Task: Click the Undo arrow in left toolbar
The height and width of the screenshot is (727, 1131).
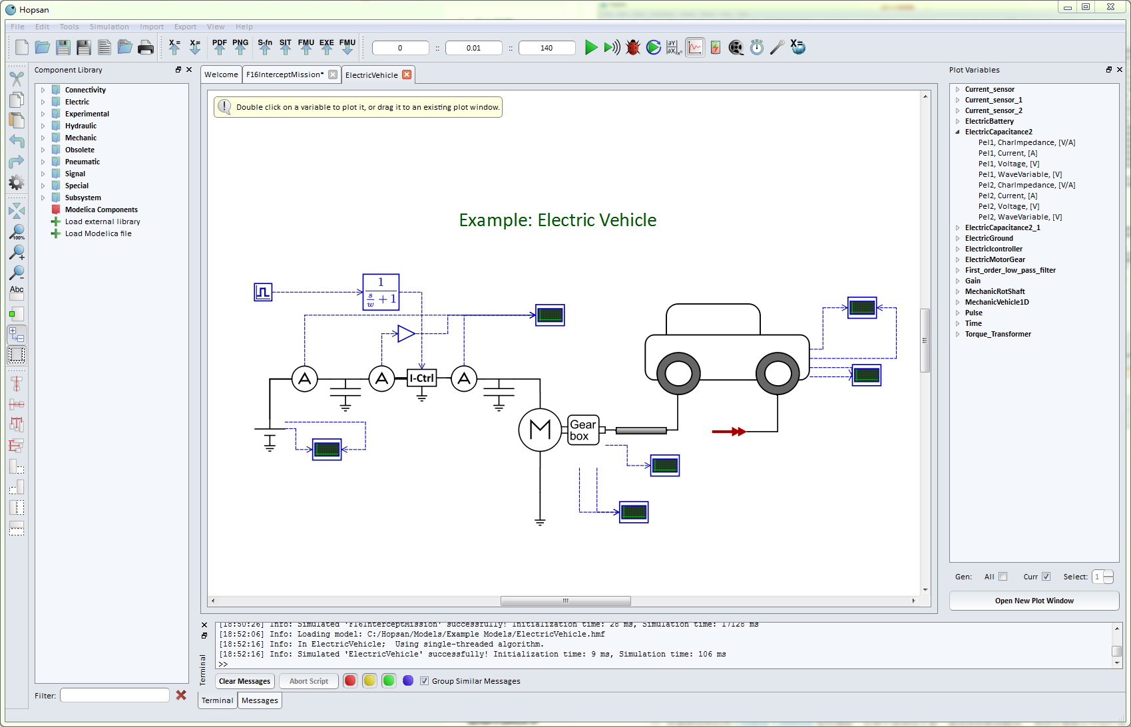Action: click(17, 141)
